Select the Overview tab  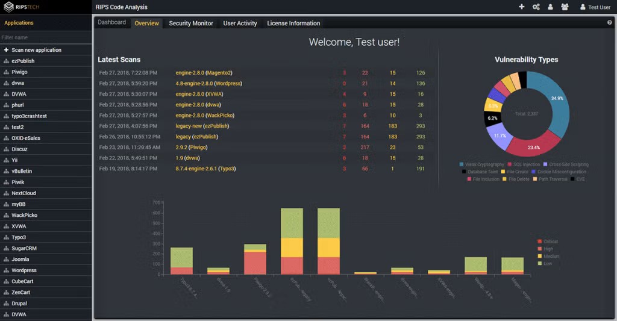147,23
